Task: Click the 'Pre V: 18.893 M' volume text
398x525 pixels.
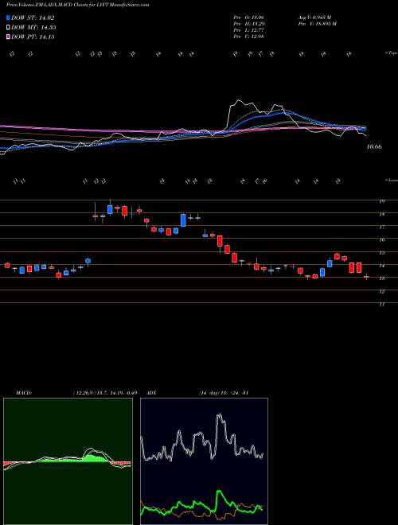Action: click(317, 23)
